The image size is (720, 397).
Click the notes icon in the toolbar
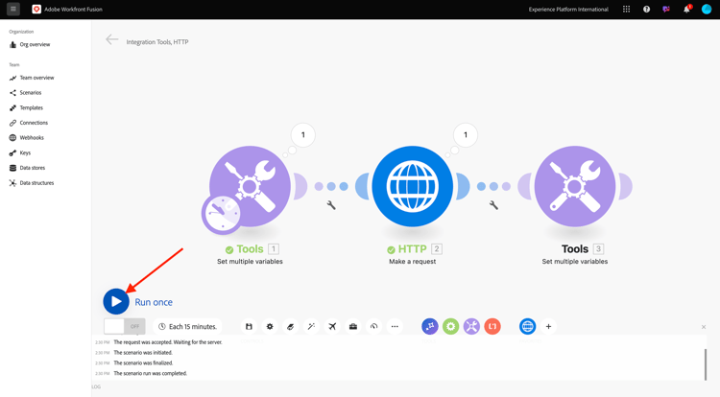290,326
